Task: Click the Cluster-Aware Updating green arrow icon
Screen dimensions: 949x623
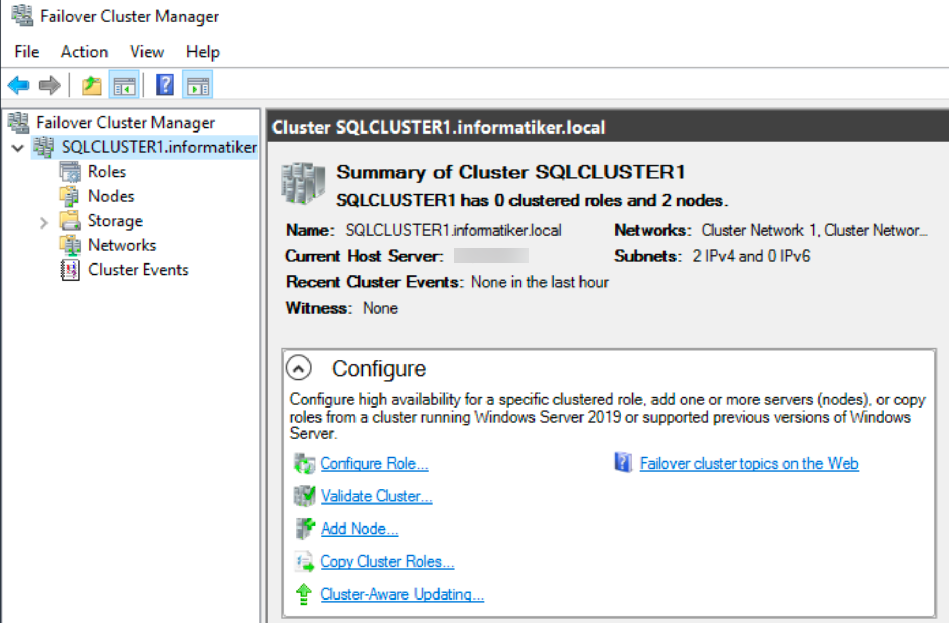Action: [x=304, y=594]
